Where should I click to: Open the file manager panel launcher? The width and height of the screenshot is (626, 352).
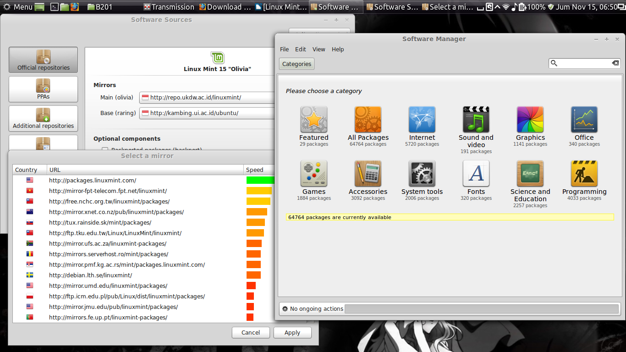pos(64,7)
